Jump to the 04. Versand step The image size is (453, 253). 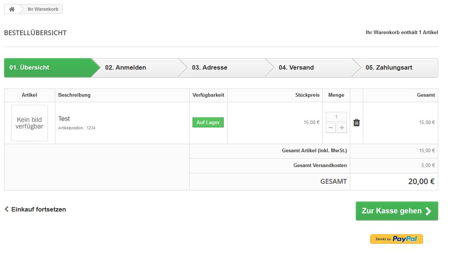pos(296,68)
